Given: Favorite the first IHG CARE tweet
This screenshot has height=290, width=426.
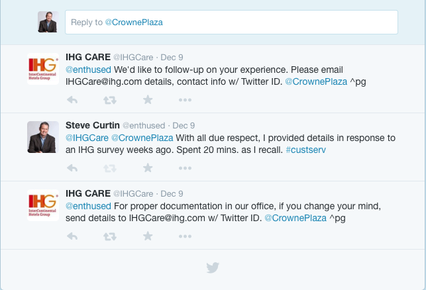Looking at the screenshot, I should click(148, 99).
